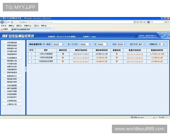The width and height of the screenshot is (170, 136).
Task: Click the 大同阳城白沟煤矿 mine cell
Action: [46, 61]
